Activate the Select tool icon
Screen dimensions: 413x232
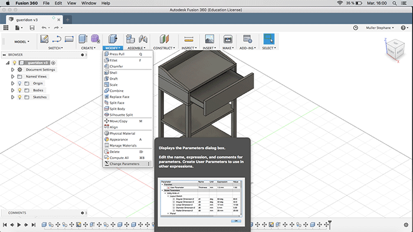pos(269,39)
